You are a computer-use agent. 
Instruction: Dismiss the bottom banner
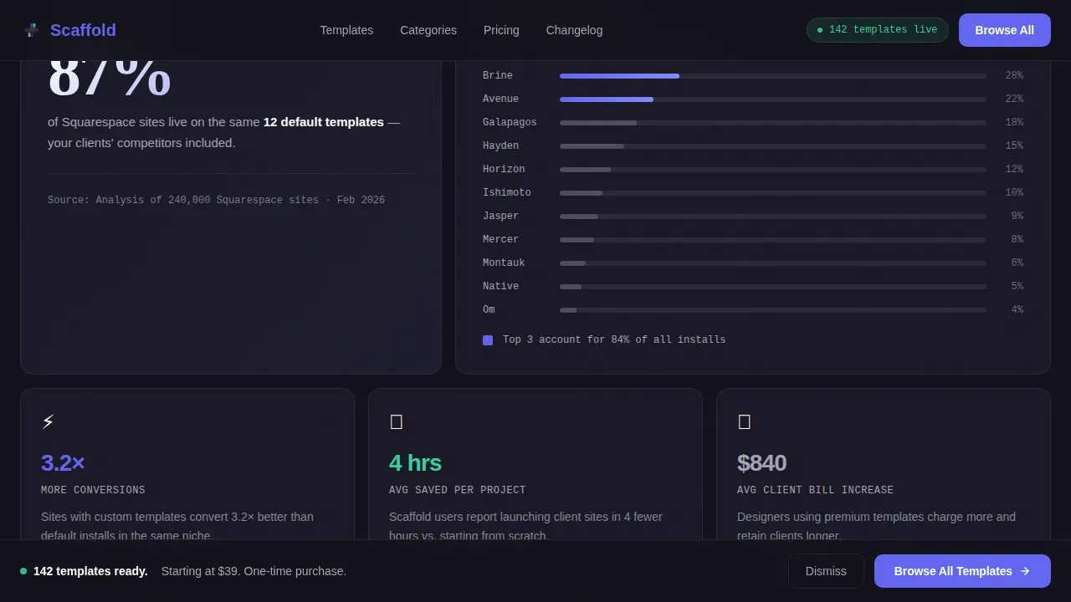pyautogui.click(x=826, y=571)
